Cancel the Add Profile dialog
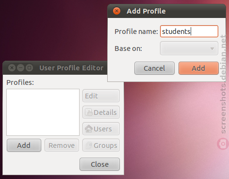The width and height of the screenshot is (229, 179). tap(154, 68)
